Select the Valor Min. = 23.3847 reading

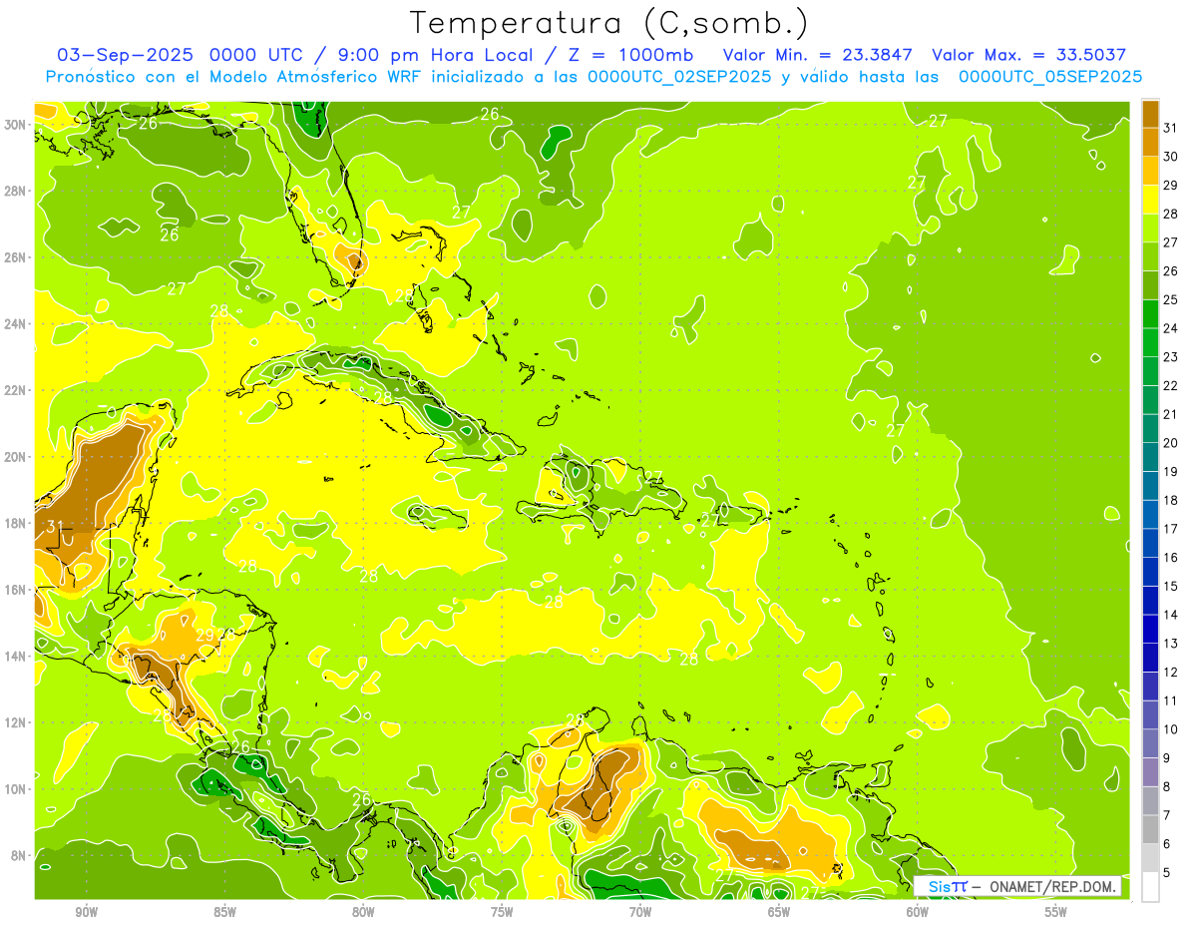817,55
